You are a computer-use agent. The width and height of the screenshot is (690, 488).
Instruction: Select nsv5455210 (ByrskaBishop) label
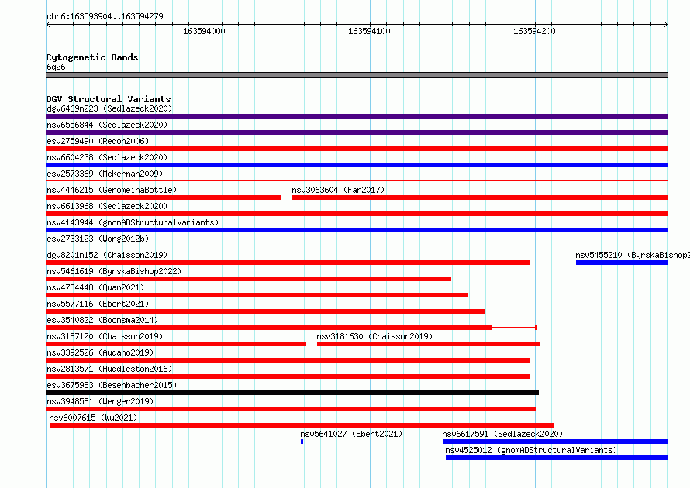[633, 255]
